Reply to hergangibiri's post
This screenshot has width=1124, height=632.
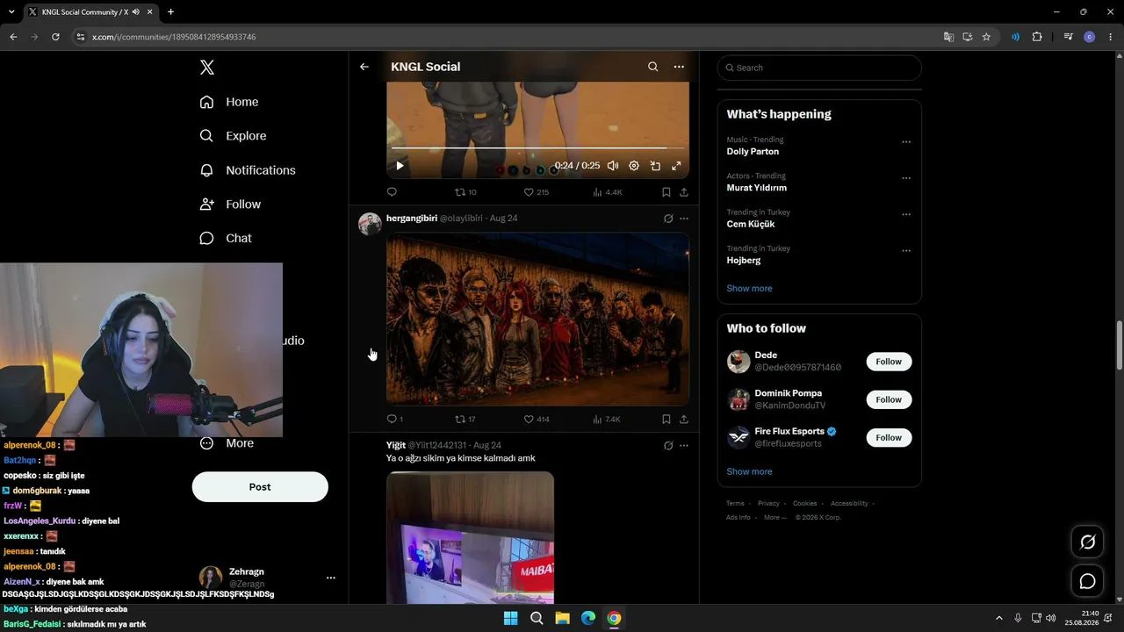(x=394, y=420)
